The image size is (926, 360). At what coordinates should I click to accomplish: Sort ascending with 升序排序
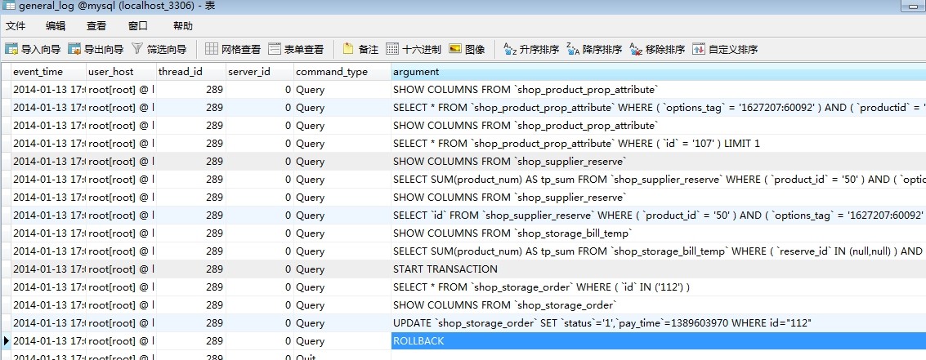[x=510, y=49]
